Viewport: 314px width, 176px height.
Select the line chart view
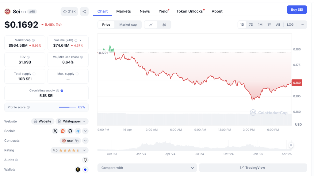pos(151,25)
